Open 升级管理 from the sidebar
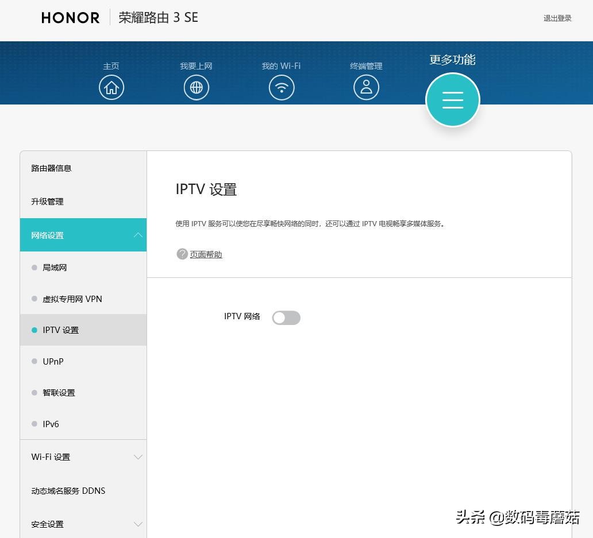This screenshot has width=593, height=538. coord(47,202)
